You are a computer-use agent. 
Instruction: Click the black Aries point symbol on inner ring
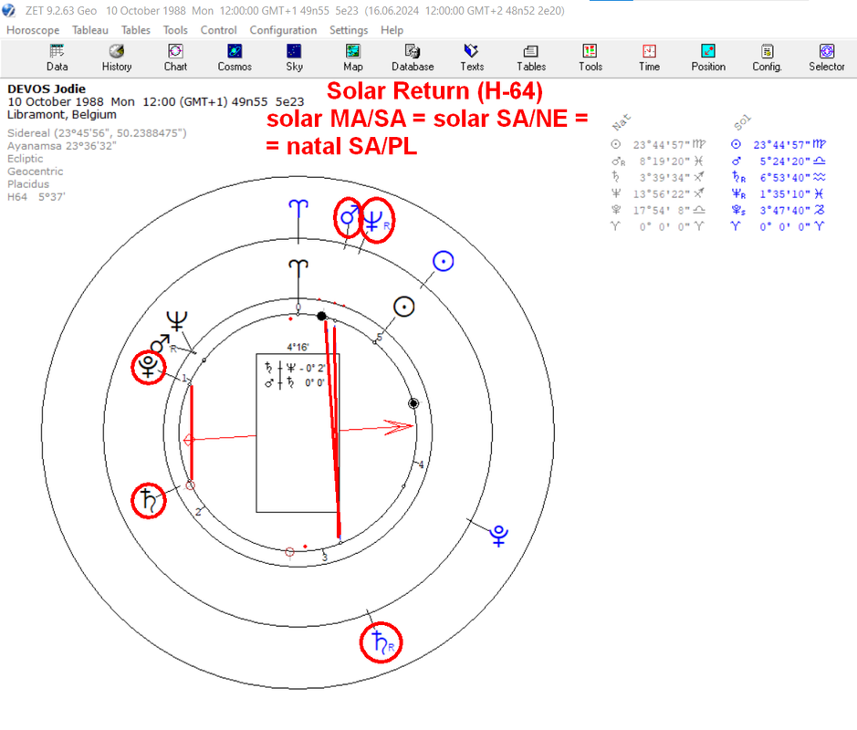coord(298,267)
